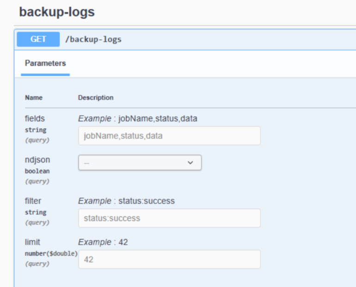Click the boolean type label under ndjson
The image size is (356, 287).
[37, 171]
